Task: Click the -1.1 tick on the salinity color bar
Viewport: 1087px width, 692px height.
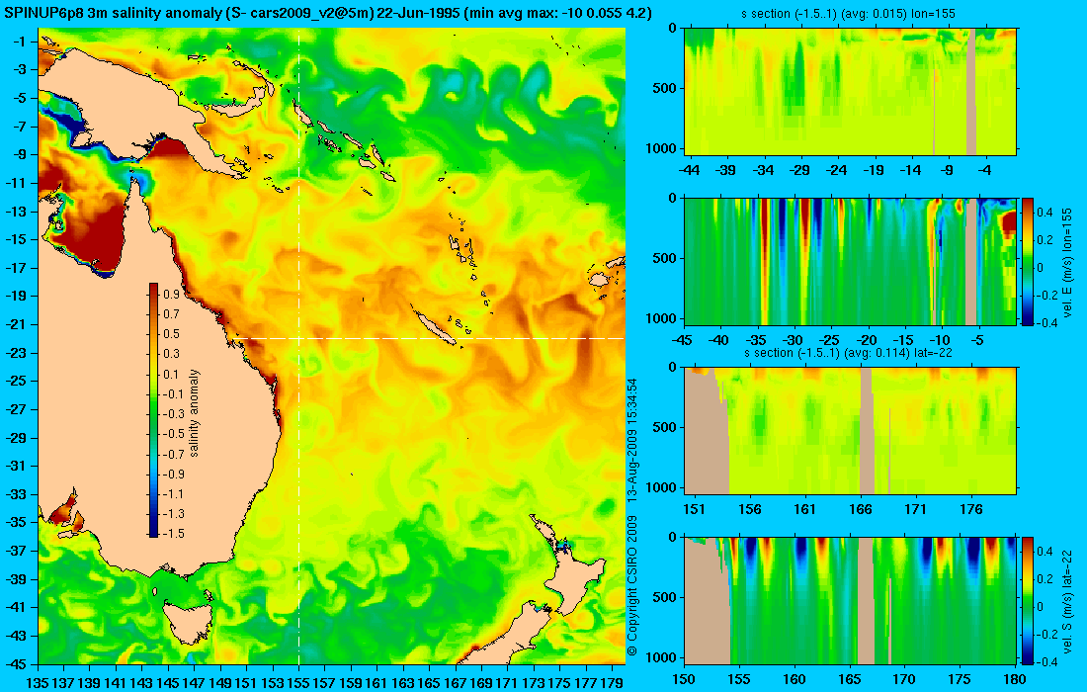Action: tap(173, 494)
